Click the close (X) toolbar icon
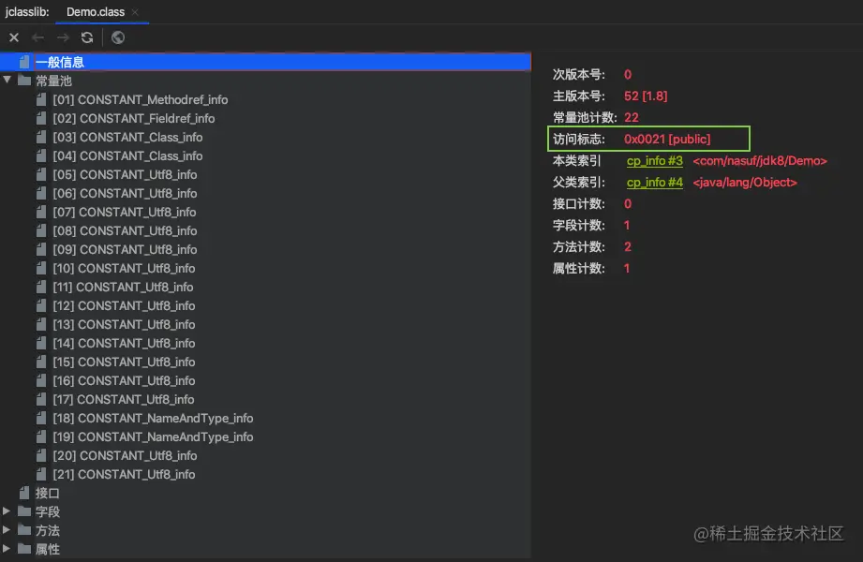863x562 pixels. click(x=14, y=37)
